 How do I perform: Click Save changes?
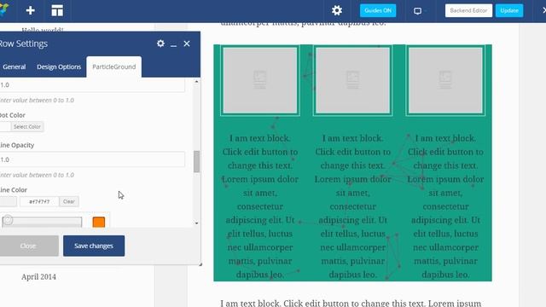click(94, 246)
